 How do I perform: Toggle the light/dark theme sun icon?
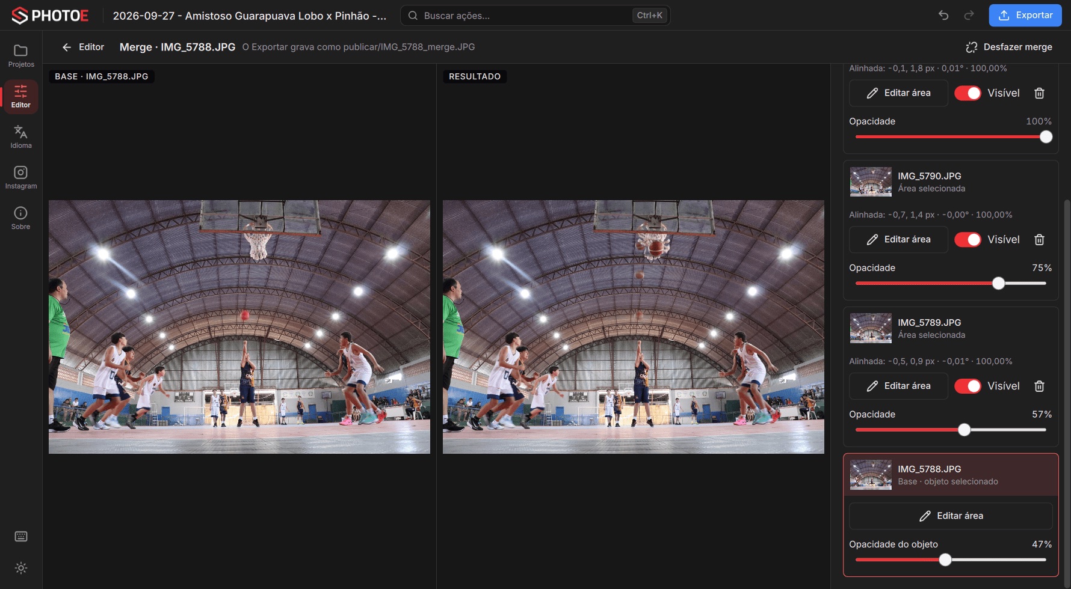[x=21, y=568]
